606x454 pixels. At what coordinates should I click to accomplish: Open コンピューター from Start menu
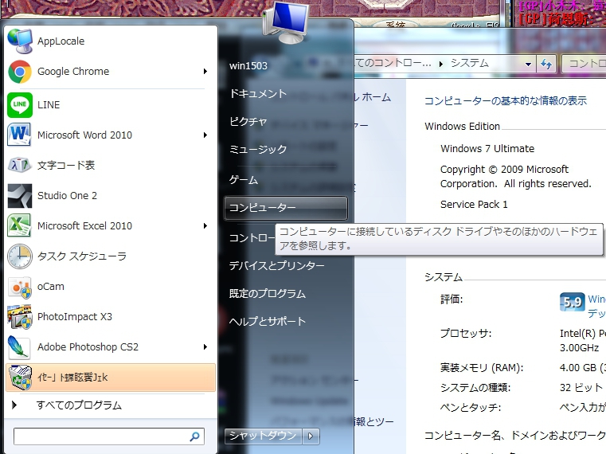(286, 208)
